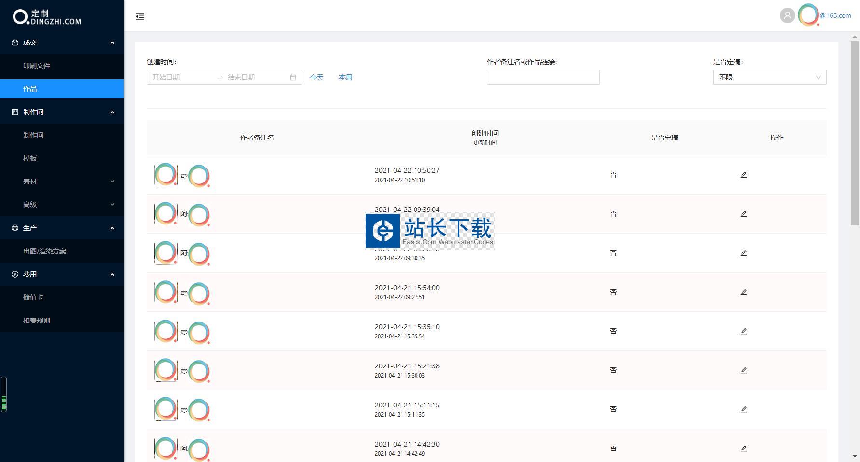This screenshot has height=462, width=860.
Task: Click the page vertical scrollbar thumb
Action: pos(855,130)
